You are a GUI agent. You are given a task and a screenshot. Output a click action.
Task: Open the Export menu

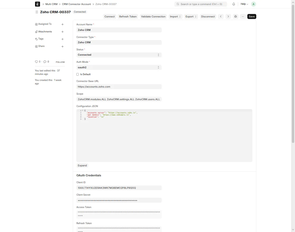pos(191,16)
